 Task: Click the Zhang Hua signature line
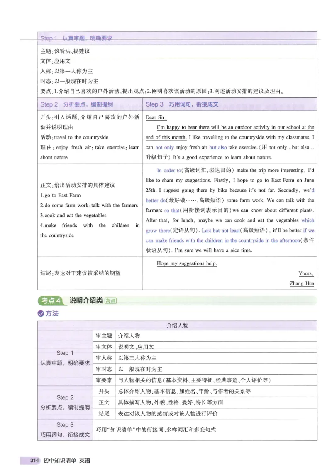[301, 283]
